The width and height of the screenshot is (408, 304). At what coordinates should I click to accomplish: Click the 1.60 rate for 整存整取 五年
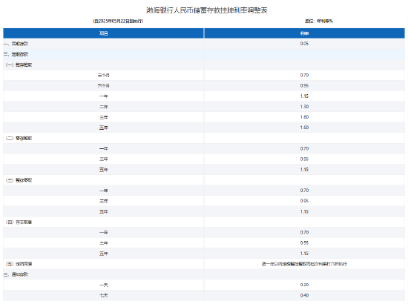[304, 128]
